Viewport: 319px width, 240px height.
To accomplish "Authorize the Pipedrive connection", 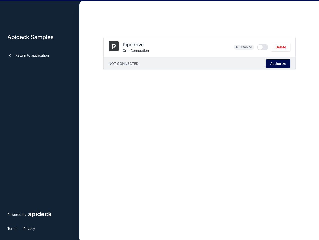I will (x=278, y=64).
